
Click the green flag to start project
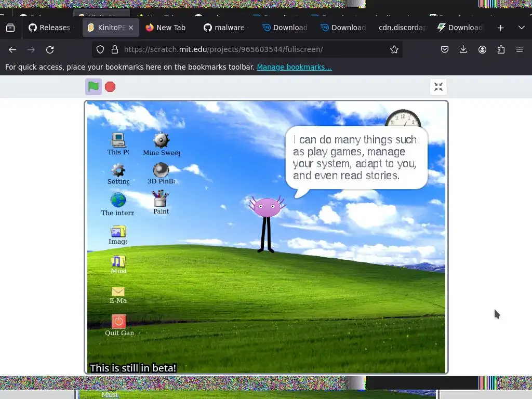pyautogui.click(x=94, y=87)
